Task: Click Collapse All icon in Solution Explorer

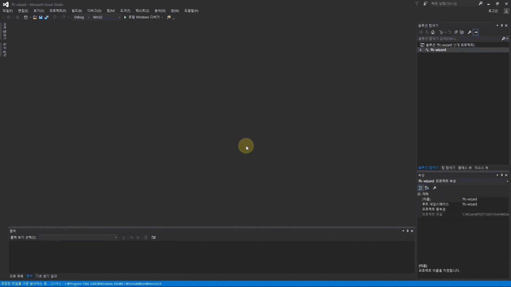Action: click(x=456, y=32)
